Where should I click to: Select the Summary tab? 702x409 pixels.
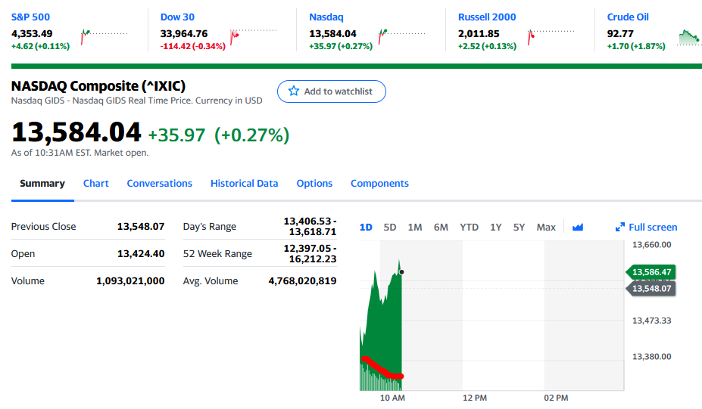pyautogui.click(x=42, y=183)
